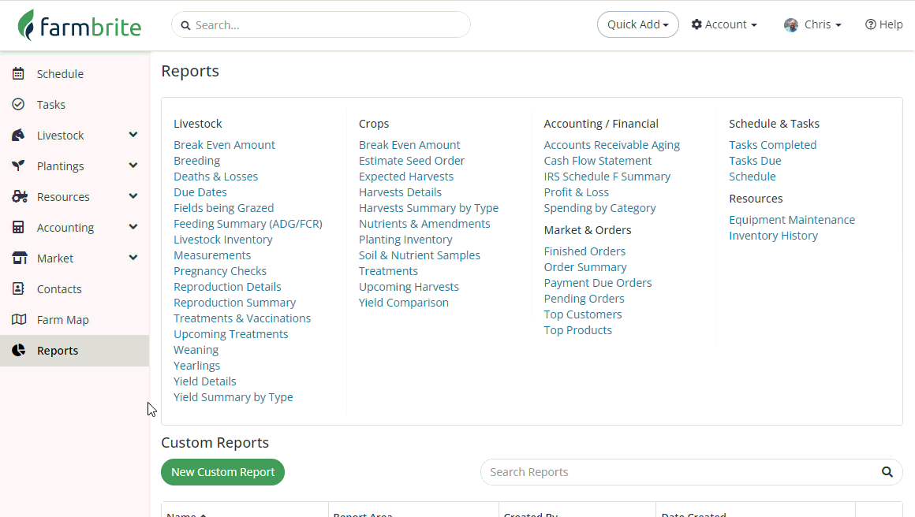Open Equipment Maintenance report
Viewport: 915px width, 517px height.
pyautogui.click(x=792, y=220)
